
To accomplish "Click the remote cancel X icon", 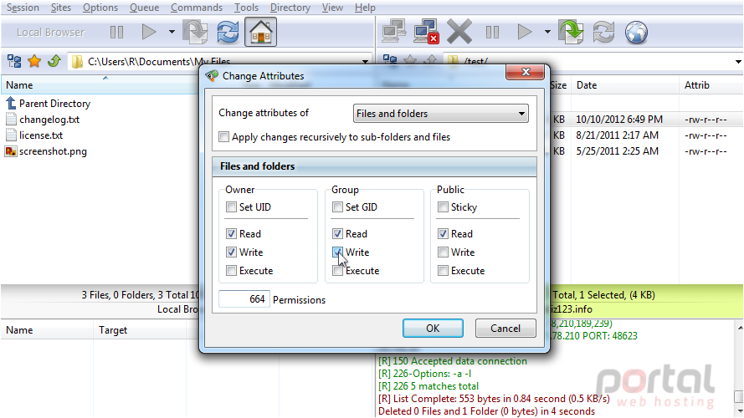I will [x=459, y=33].
